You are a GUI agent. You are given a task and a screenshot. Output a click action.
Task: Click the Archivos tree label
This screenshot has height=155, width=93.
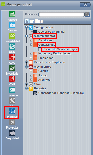coord(44,80)
